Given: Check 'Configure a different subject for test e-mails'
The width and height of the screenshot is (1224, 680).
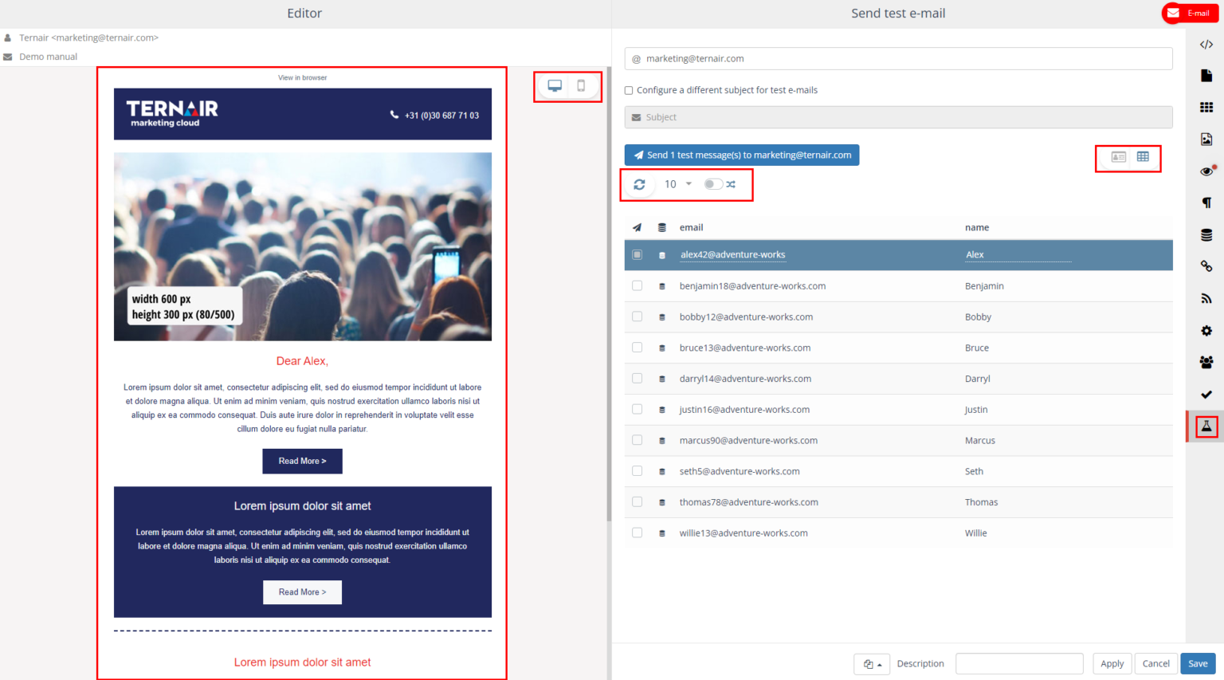Looking at the screenshot, I should [x=629, y=91].
